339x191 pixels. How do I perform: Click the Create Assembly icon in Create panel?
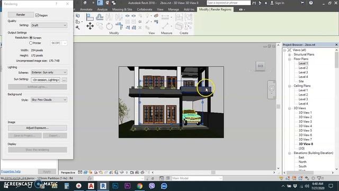179,17
